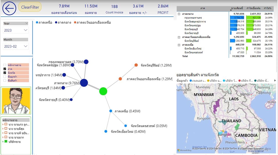Select the จังหวัดราชบุรี (0.40M) node

point(71,100)
